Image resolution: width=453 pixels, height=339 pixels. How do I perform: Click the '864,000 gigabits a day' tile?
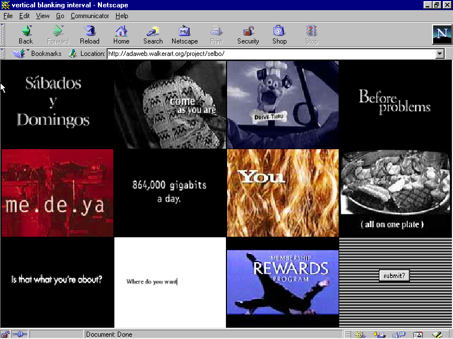[170, 193]
